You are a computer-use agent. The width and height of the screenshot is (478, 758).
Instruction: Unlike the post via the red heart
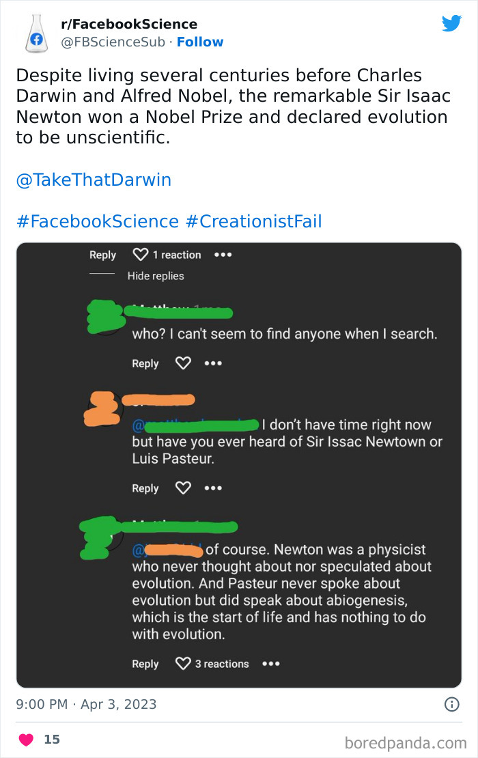pyautogui.click(x=26, y=739)
